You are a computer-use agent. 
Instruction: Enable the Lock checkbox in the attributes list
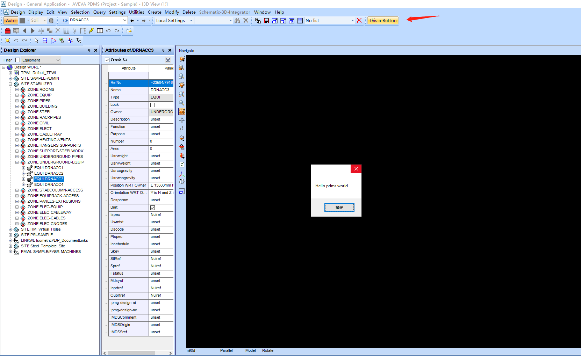153,104
